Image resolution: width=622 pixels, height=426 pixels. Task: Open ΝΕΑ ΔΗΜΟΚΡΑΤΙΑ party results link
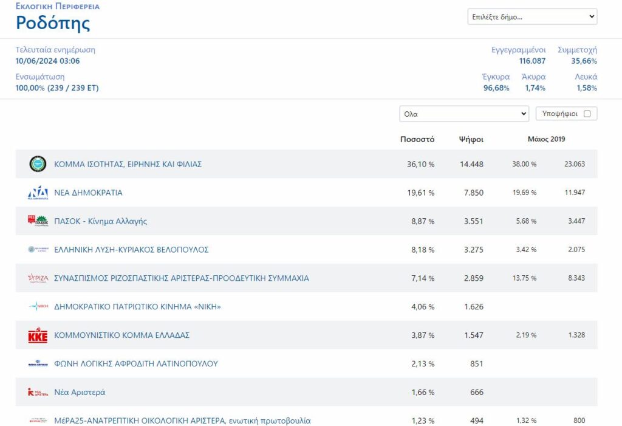88,193
